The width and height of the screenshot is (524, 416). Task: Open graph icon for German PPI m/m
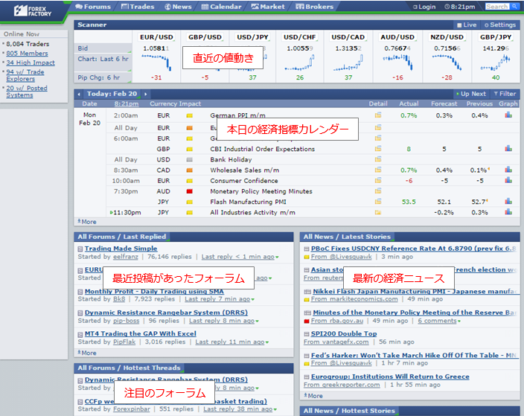pyautogui.click(x=508, y=115)
